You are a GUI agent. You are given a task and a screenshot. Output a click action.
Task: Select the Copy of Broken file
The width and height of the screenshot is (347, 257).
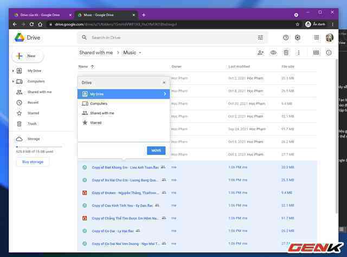197,193
